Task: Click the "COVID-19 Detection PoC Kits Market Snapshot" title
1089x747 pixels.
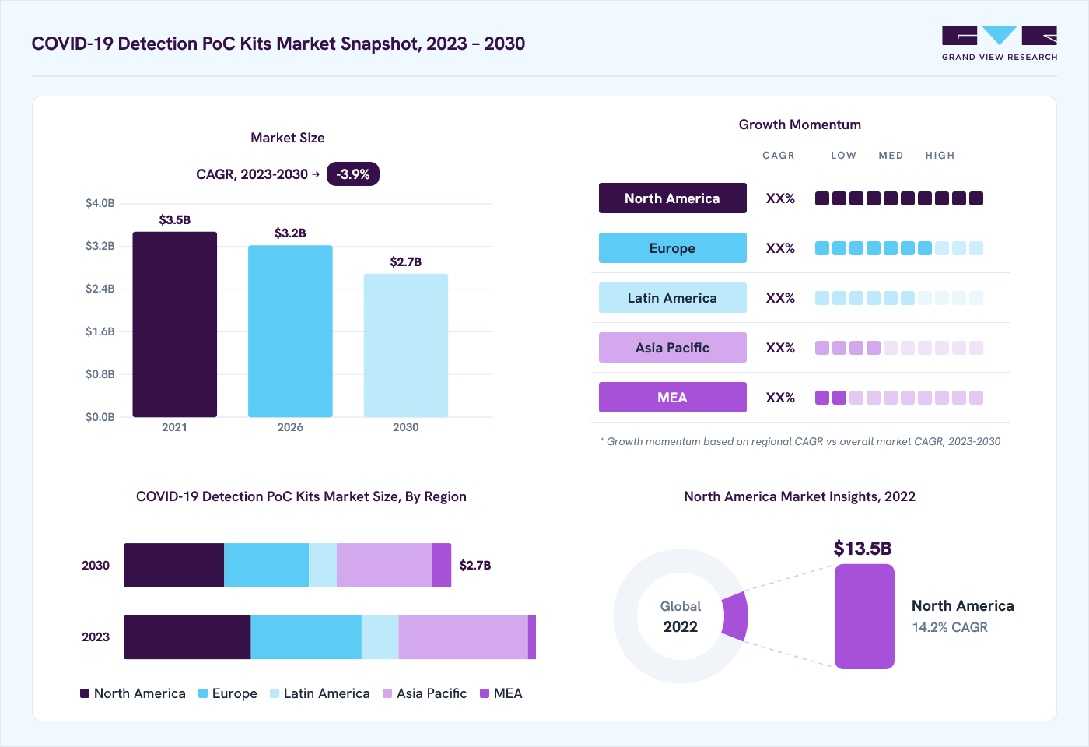Action: pyautogui.click(x=278, y=44)
